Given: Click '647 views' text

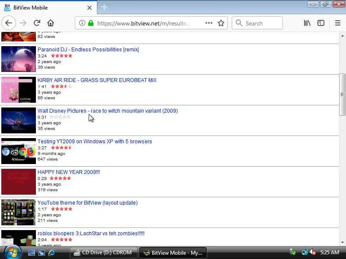Looking at the screenshot, I should 48,159.
